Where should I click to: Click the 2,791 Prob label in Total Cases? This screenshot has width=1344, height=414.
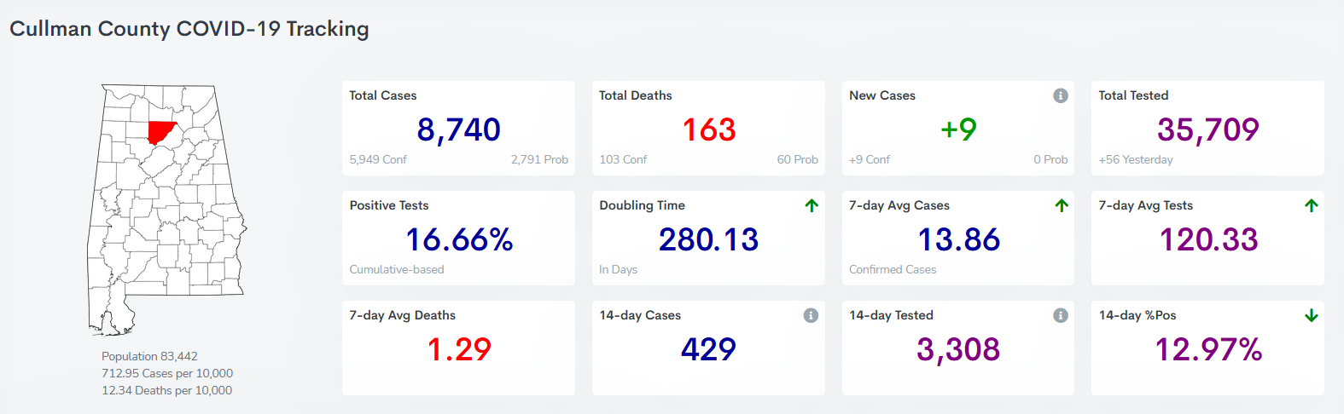pos(539,159)
